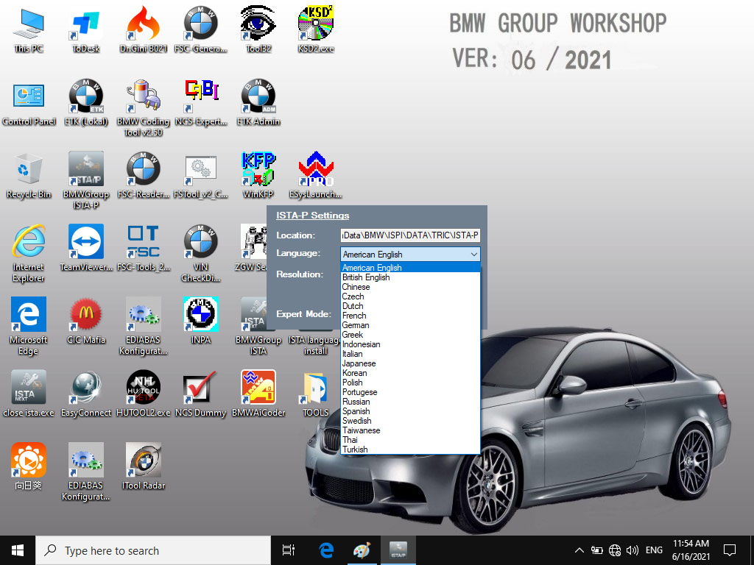
Task: Open Tool32
Action: (x=258, y=22)
